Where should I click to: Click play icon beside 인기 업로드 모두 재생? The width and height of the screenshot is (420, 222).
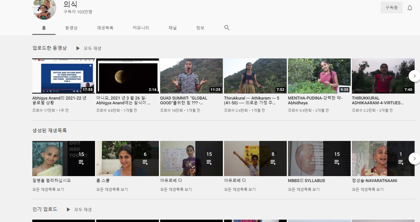click(68, 209)
